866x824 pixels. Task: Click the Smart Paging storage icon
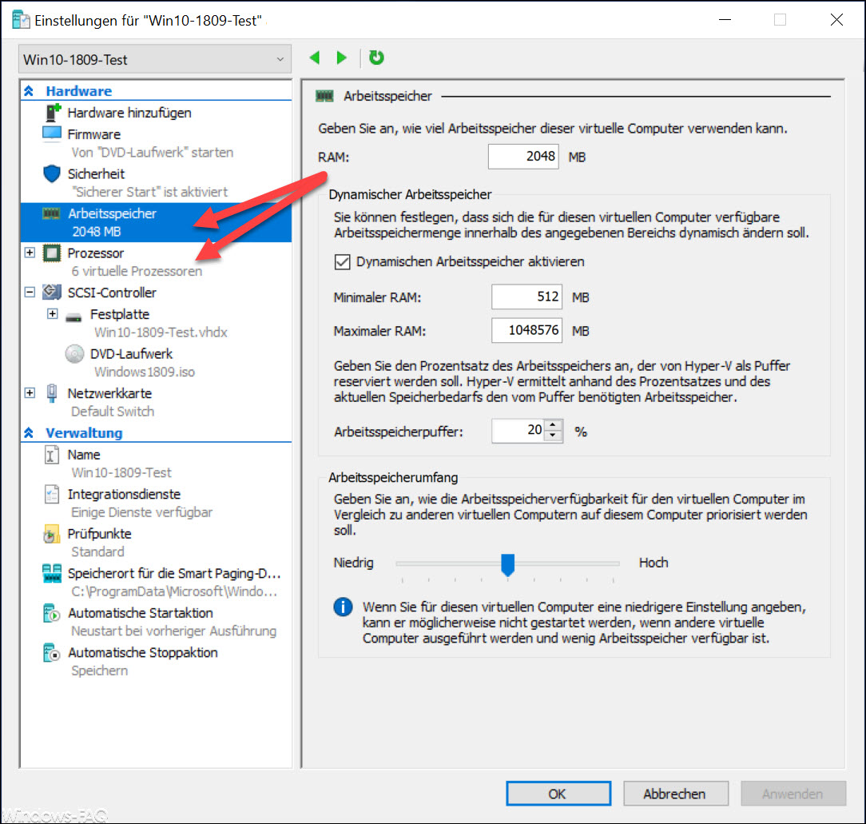(52, 573)
